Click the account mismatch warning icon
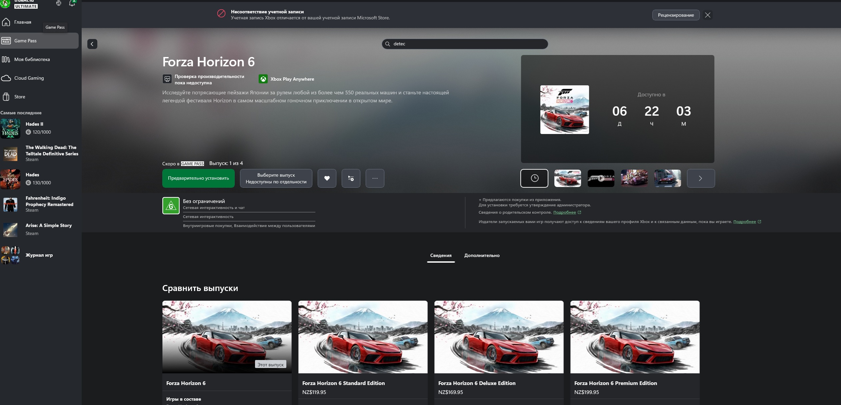 tap(221, 13)
